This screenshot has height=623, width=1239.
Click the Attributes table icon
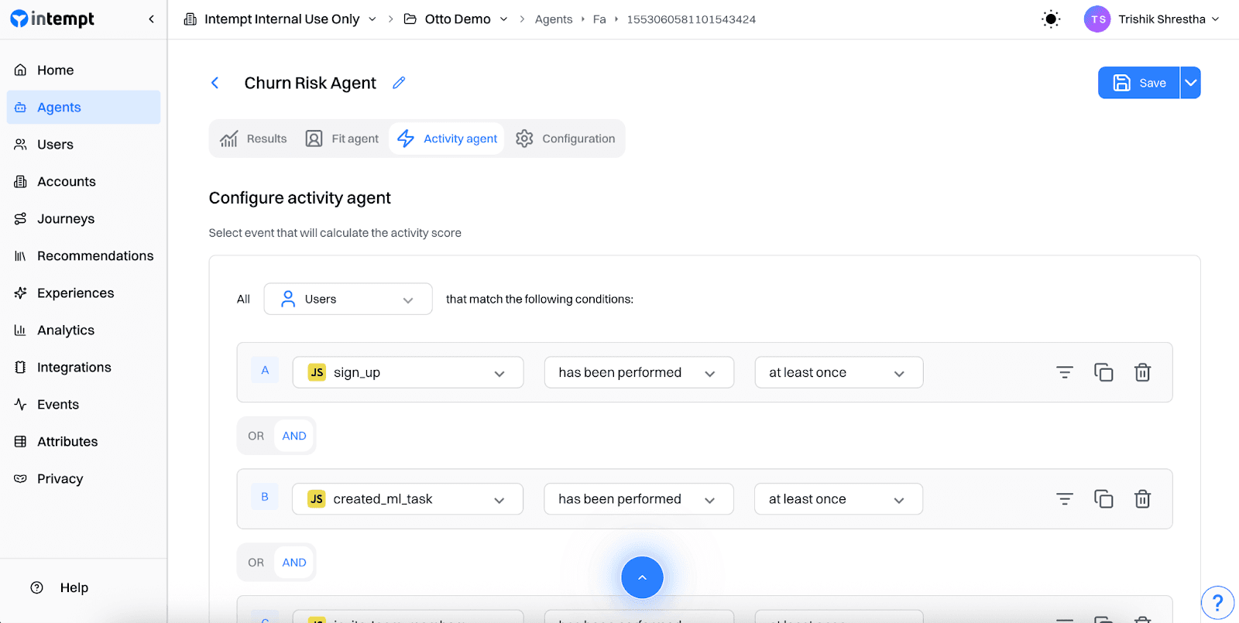click(21, 442)
